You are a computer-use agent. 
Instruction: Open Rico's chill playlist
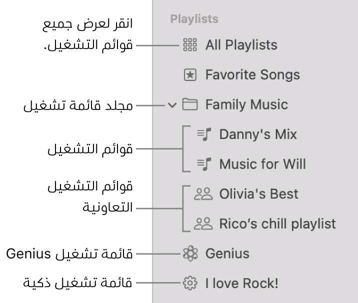click(277, 224)
